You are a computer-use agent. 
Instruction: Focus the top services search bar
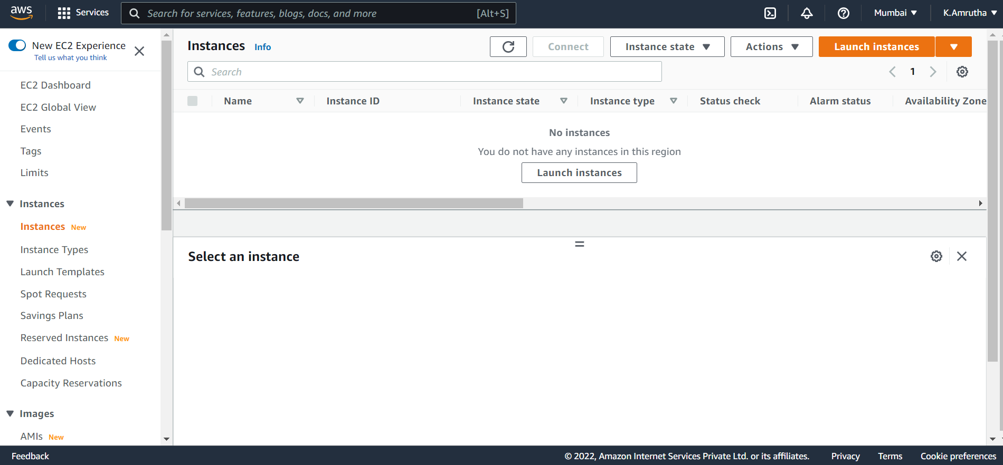click(318, 13)
